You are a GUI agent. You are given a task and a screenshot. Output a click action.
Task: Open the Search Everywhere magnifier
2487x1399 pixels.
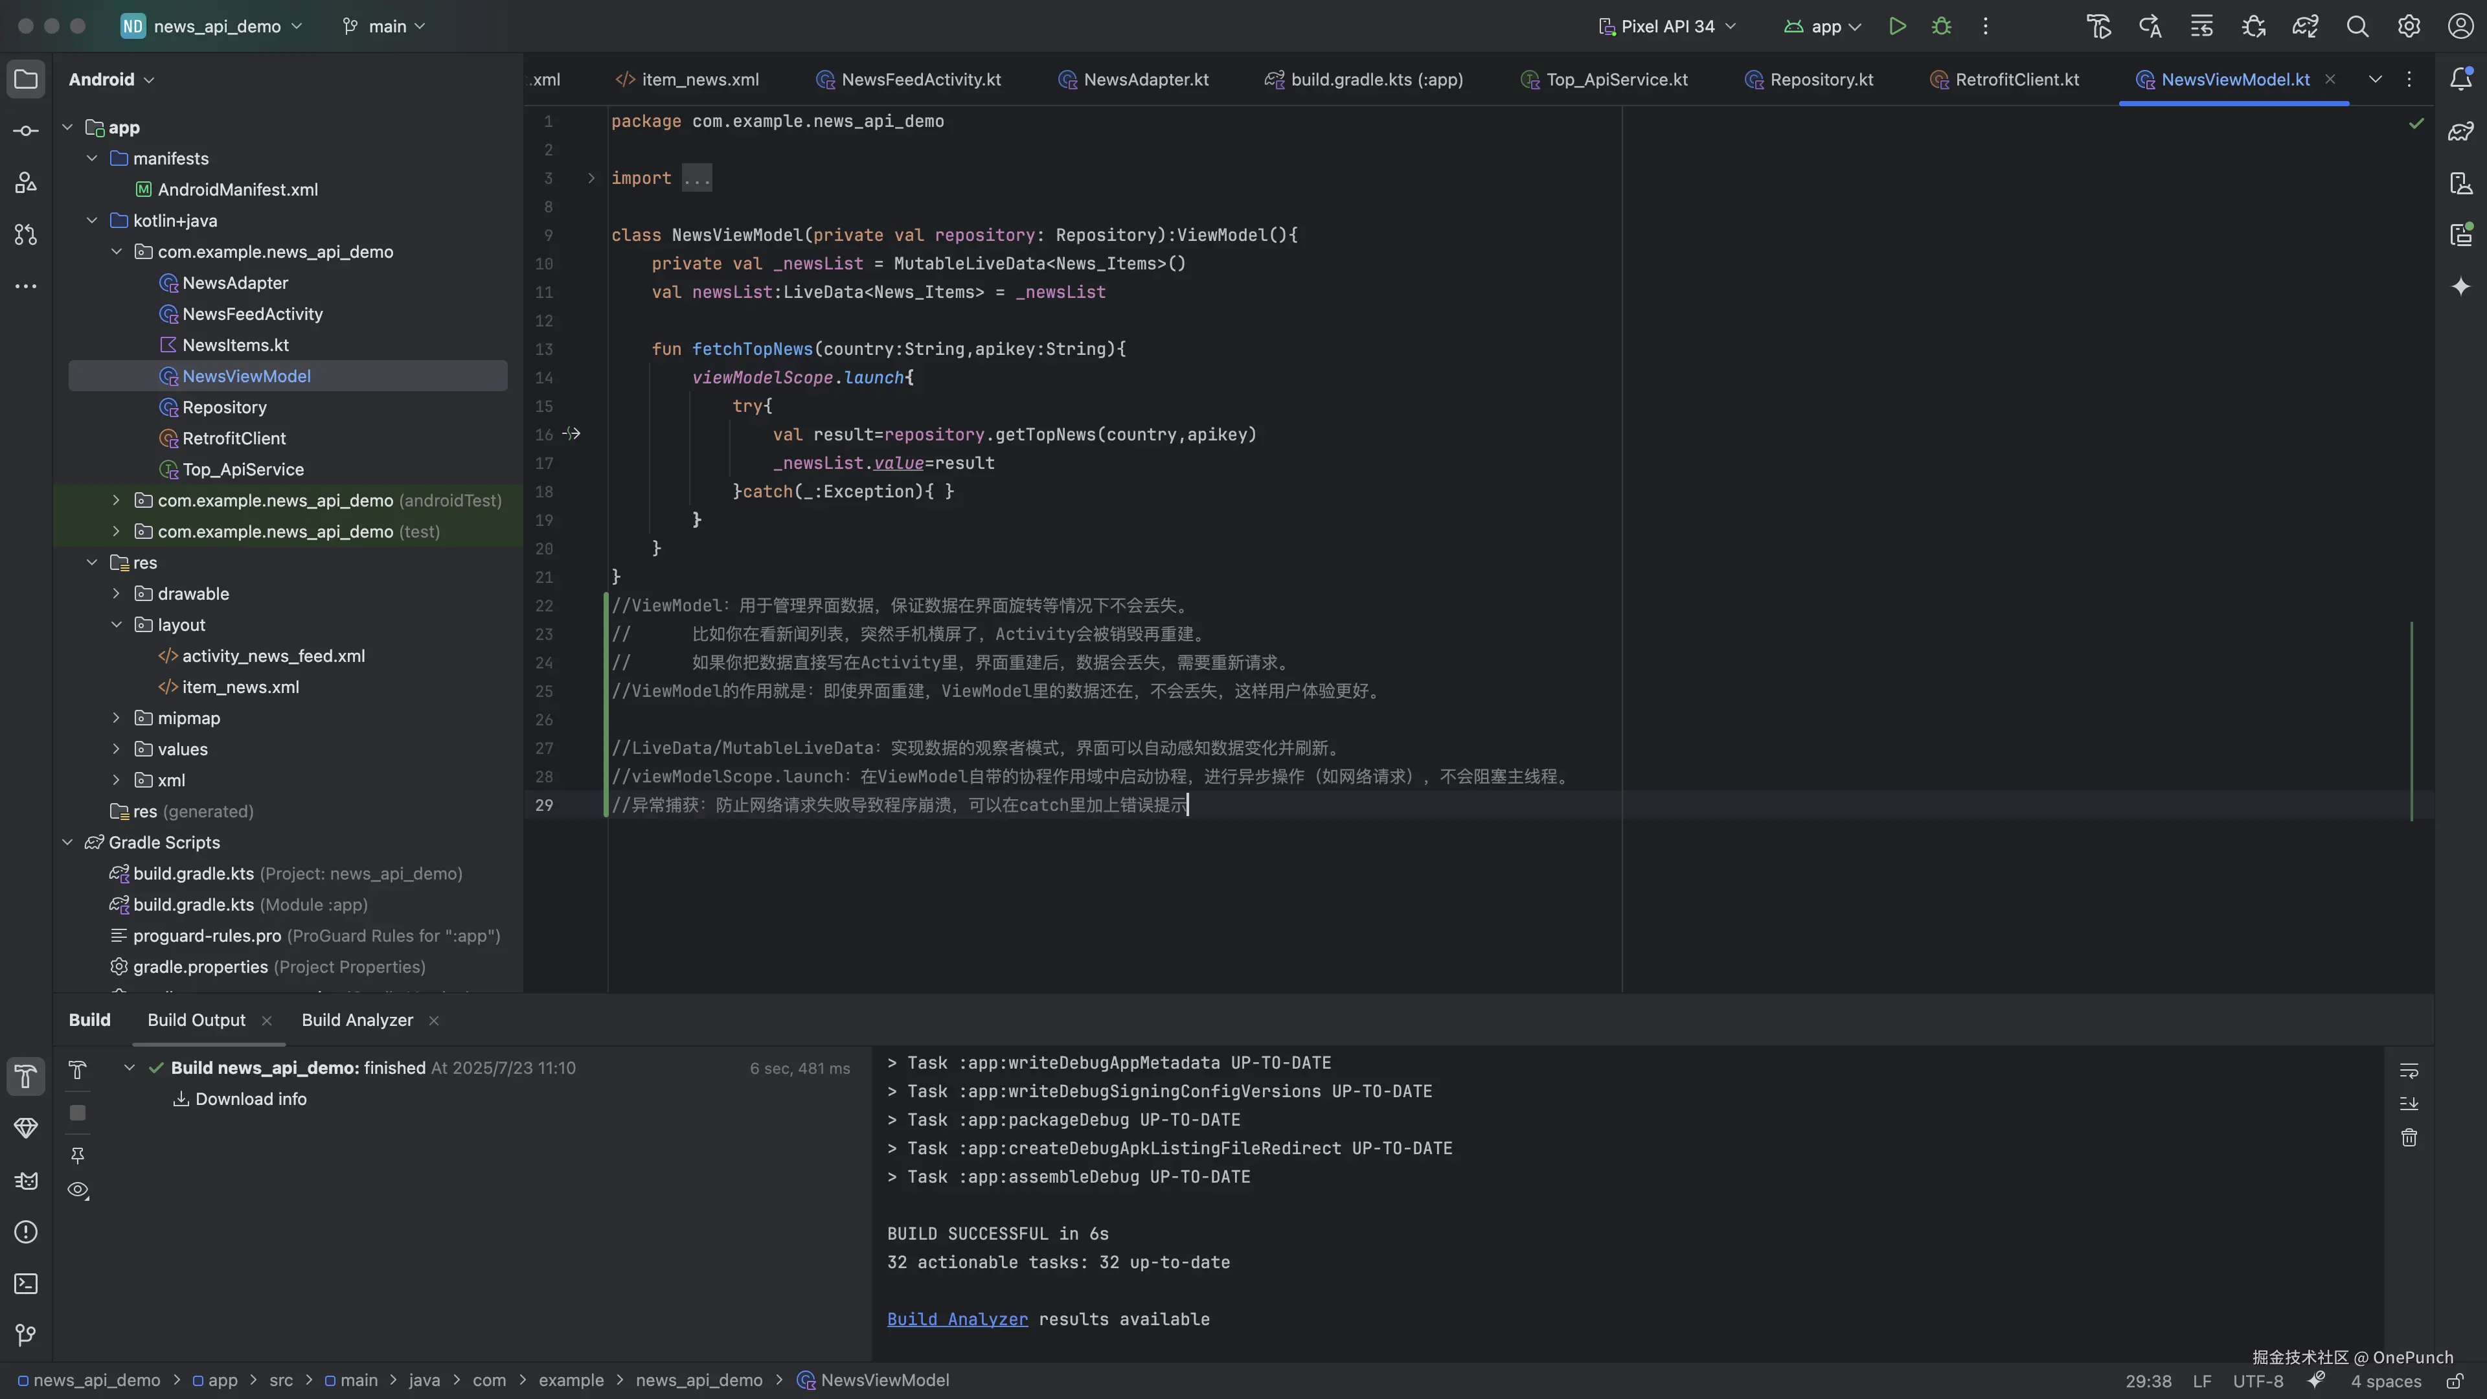pos(2357,26)
